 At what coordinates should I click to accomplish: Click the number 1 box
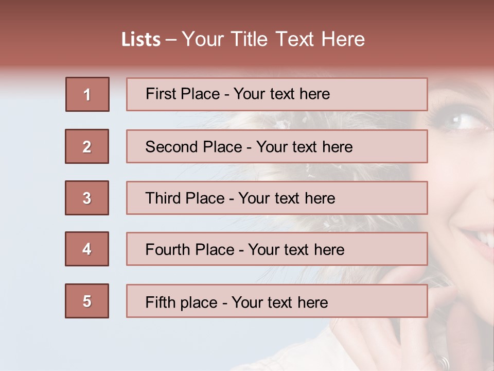click(87, 94)
